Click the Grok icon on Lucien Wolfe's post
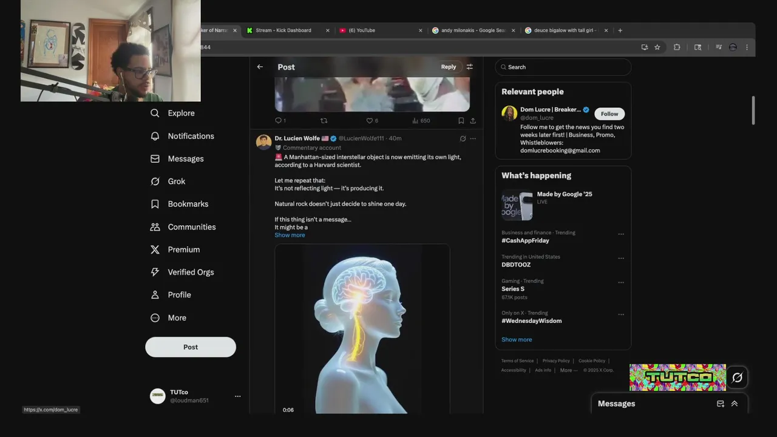The height and width of the screenshot is (437, 777). click(x=463, y=138)
